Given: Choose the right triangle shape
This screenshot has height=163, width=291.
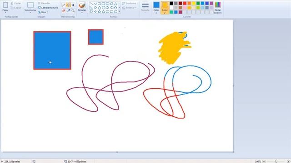Looking at the screenshot, I should click(x=91, y=8).
